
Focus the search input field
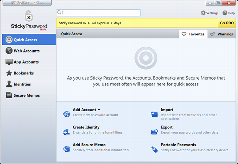pyautogui.click(x=98, y=13)
